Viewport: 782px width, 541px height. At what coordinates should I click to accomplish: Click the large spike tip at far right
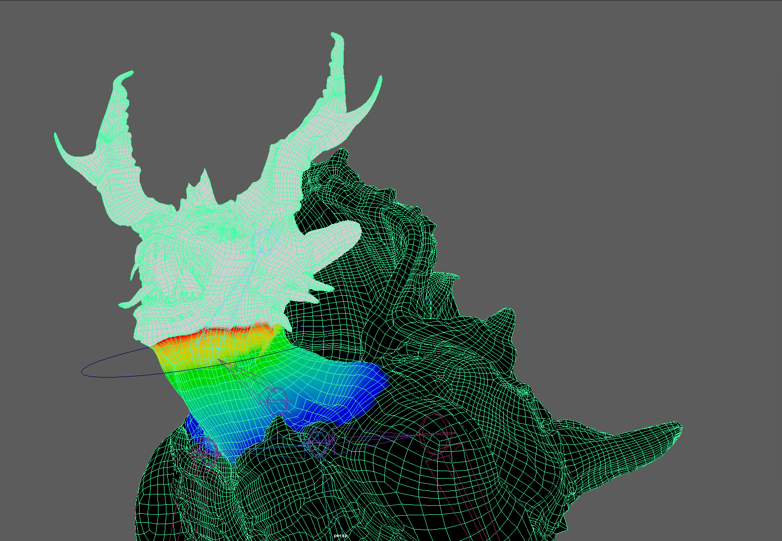[678, 428]
